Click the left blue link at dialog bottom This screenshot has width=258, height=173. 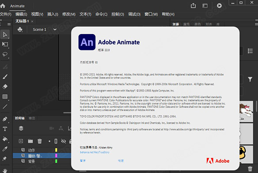pyautogui.click(x=83, y=161)
